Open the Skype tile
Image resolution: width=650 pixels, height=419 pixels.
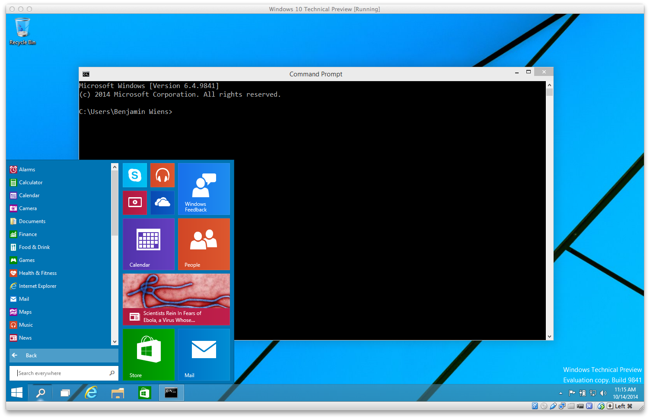[135, 175]
